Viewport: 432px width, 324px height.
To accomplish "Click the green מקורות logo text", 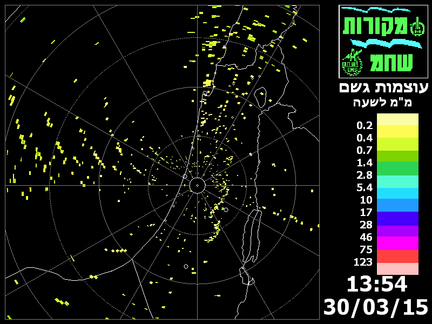I will [375, 25].
